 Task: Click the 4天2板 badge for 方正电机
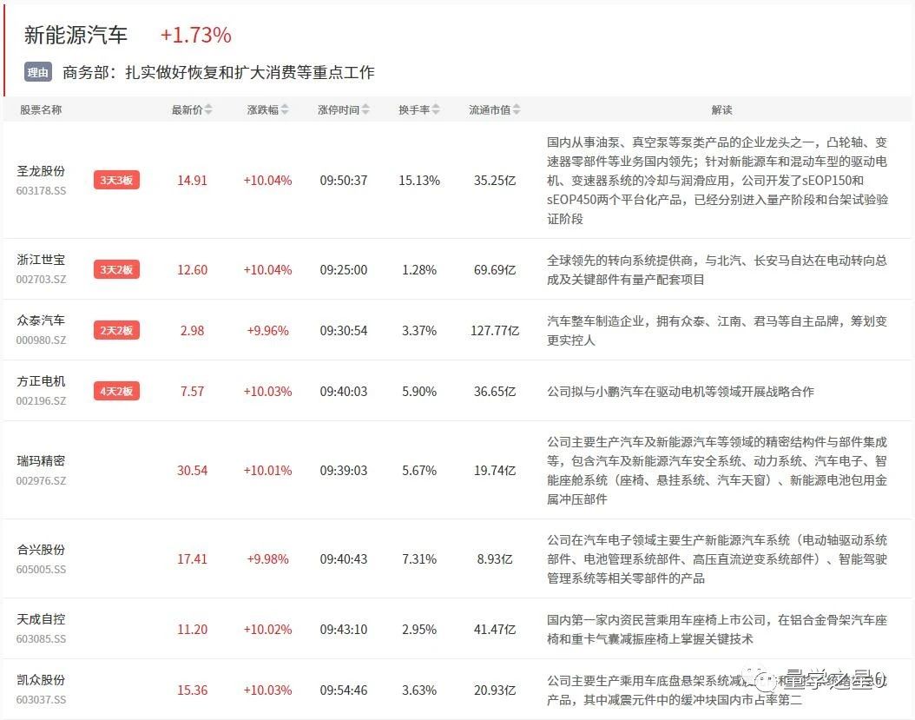click(116, 391)
